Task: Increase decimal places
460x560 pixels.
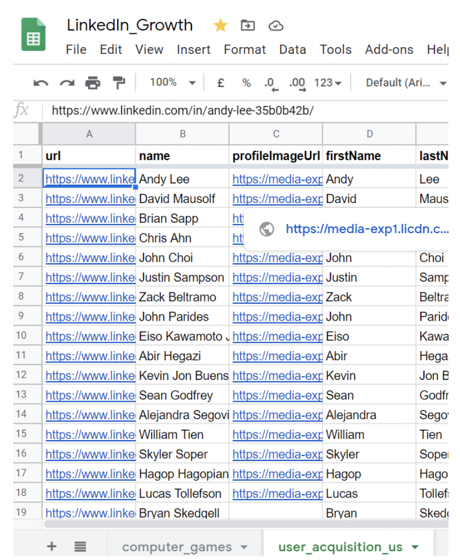Action: coord(298,84)
